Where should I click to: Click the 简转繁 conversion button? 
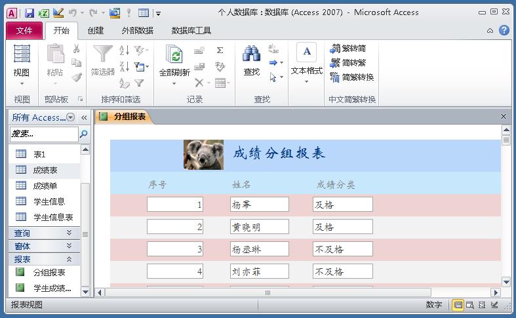pos(348,62)
